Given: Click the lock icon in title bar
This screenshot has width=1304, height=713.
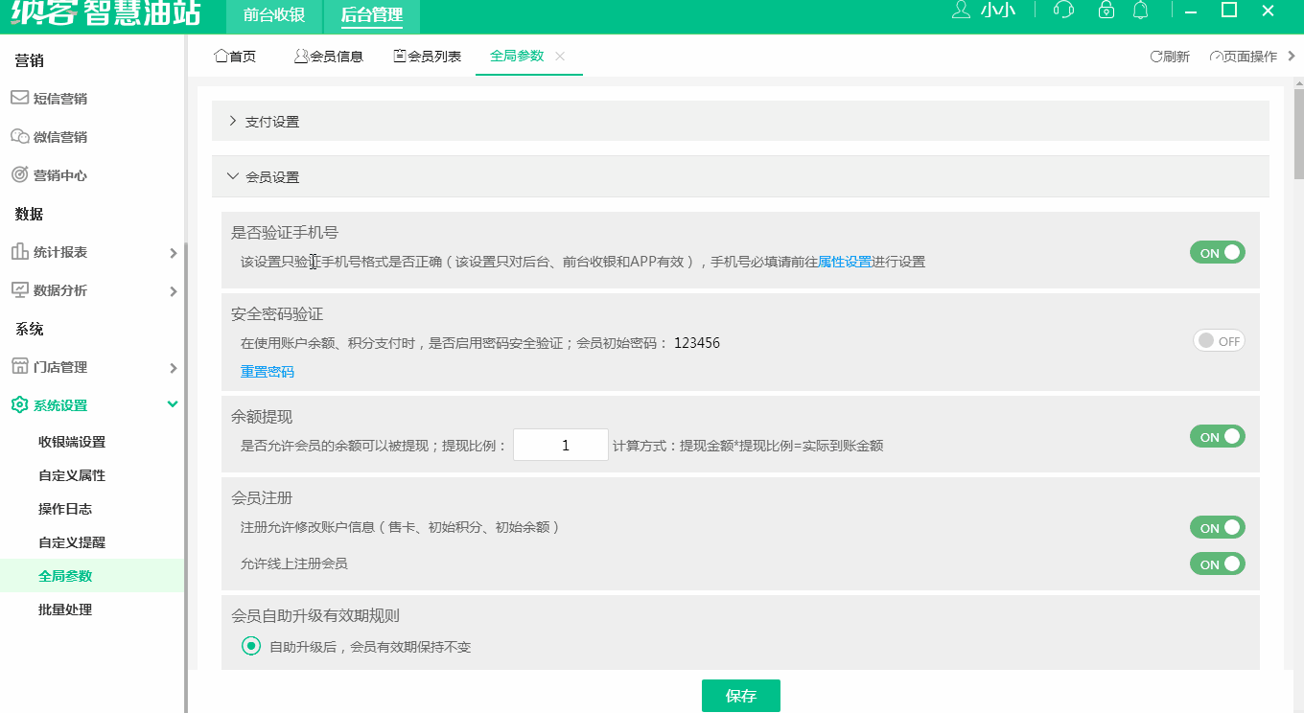Looking at the screenshot, I should coord(1105,11).
